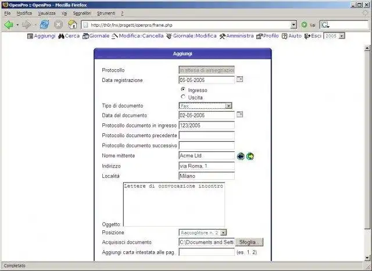The image size is (372, 271).
Task: Click the Amministra tools icon
Action: click(x=222, y=36)
